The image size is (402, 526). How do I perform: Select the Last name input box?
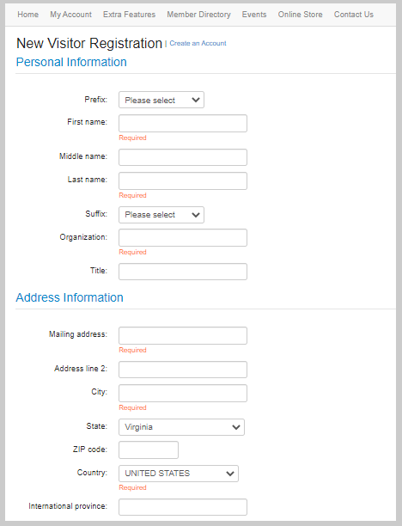[x=183, y=180]
